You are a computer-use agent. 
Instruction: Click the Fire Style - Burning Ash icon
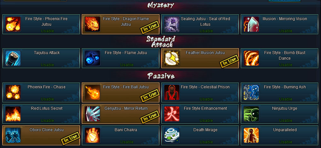pyautogui.click(x=251, y=92)
